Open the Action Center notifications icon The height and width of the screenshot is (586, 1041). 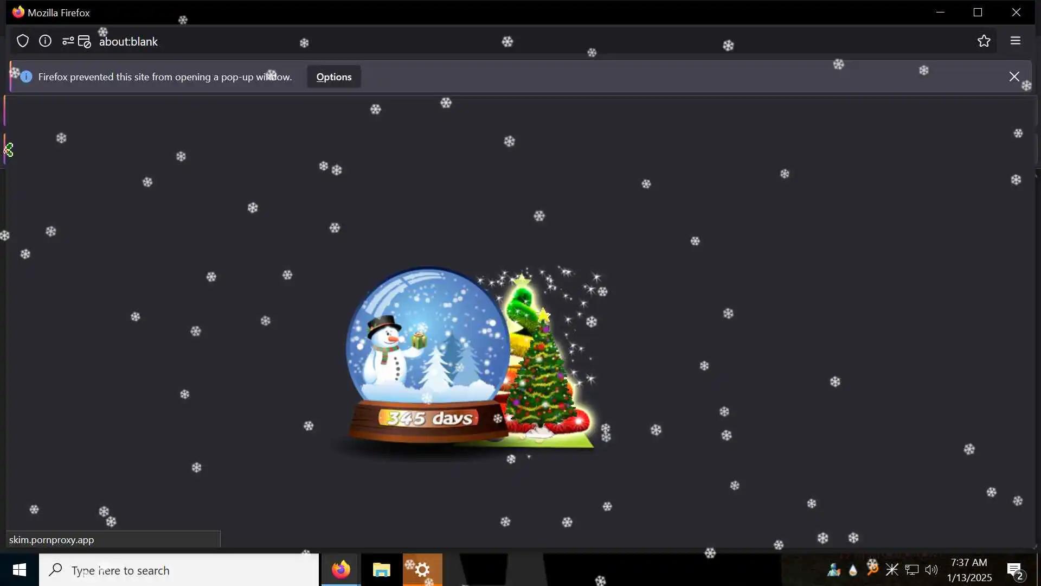pyautogui.click(x=1014, y=570)
